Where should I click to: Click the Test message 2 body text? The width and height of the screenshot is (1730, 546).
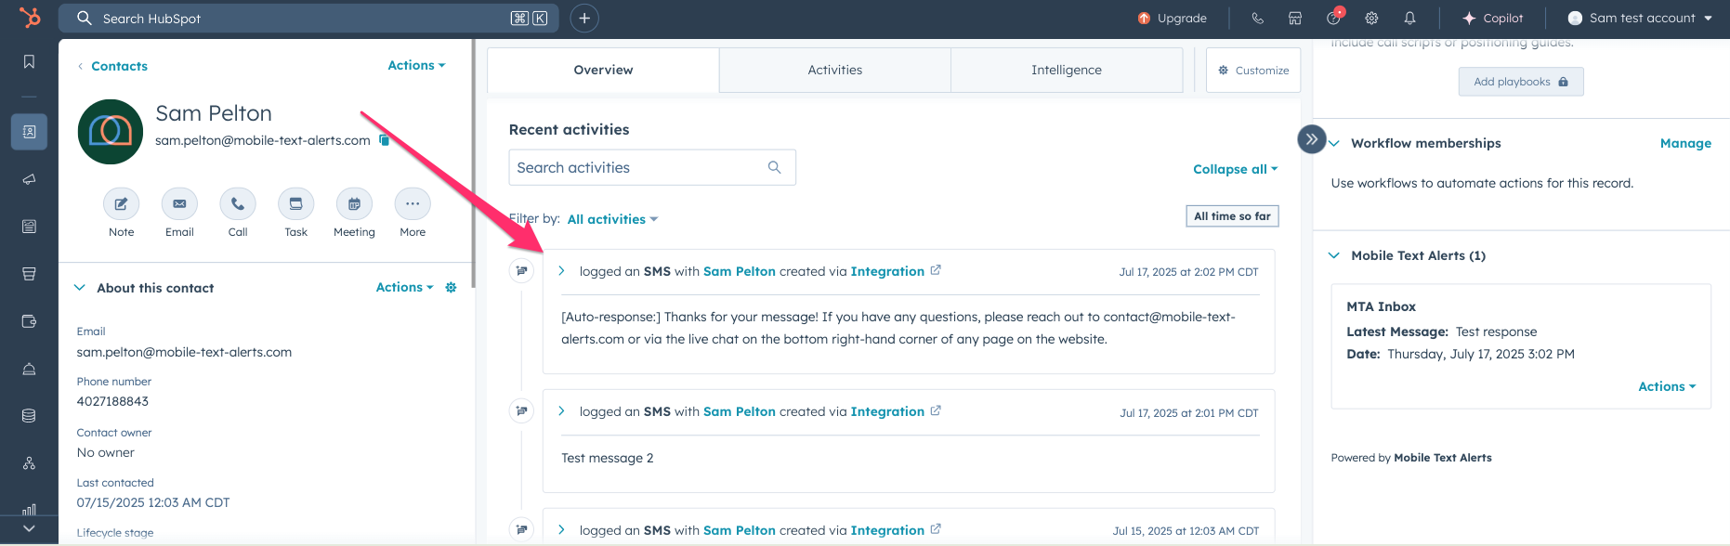point(608,458)
